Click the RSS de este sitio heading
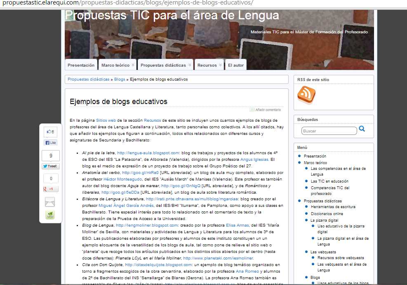Screen dimensions: 407x285 [x=313, y=80]
